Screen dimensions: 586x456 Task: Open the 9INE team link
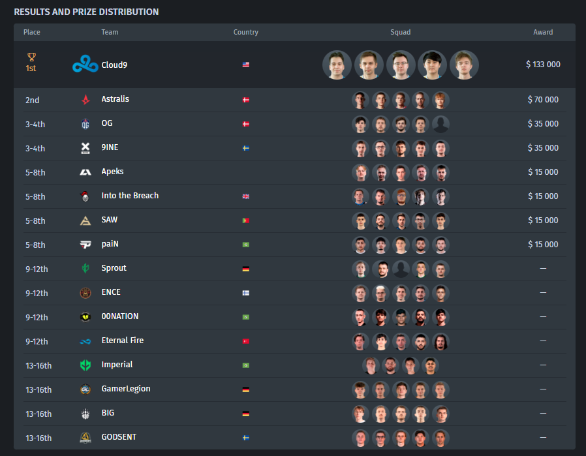coord(110,147)
